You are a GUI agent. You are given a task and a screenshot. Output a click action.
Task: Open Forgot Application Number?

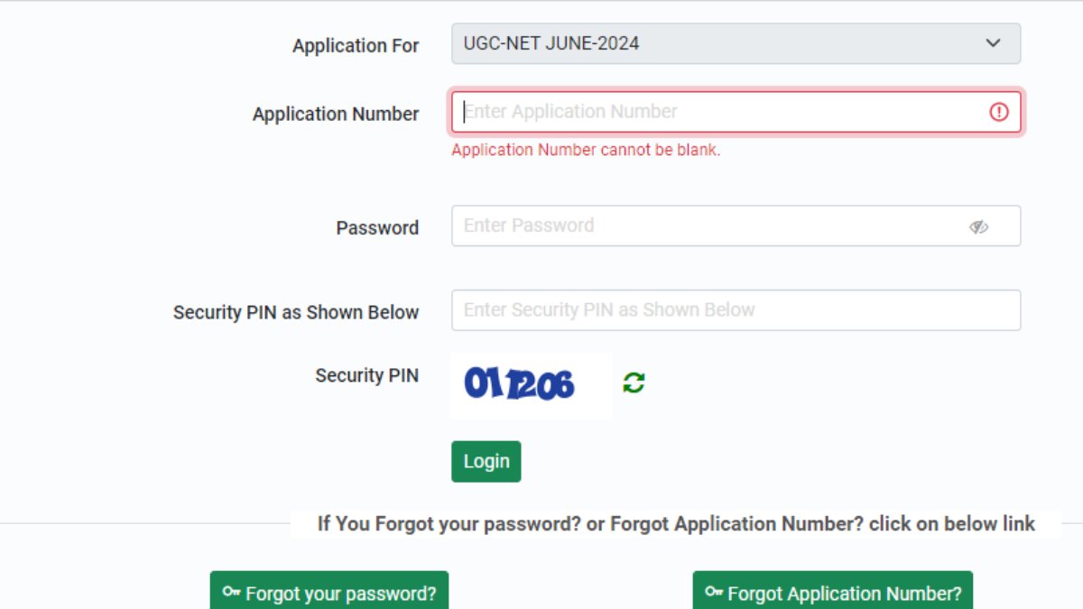click(x=832, y=594)
